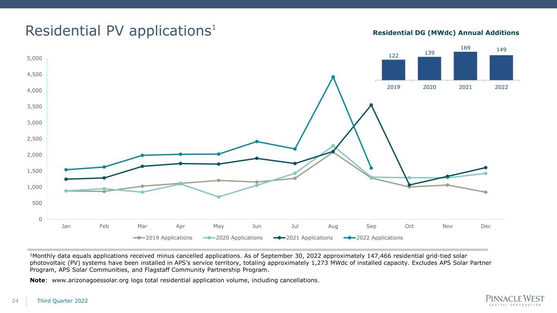Click the tallest bar labeled 169
557x313 pixels.
click(465, 66)
